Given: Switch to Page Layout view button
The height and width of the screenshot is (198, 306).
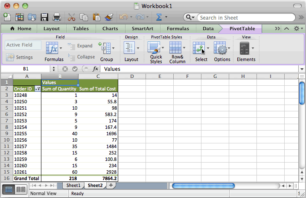Looking at the screenshot, I should (21, 189).
